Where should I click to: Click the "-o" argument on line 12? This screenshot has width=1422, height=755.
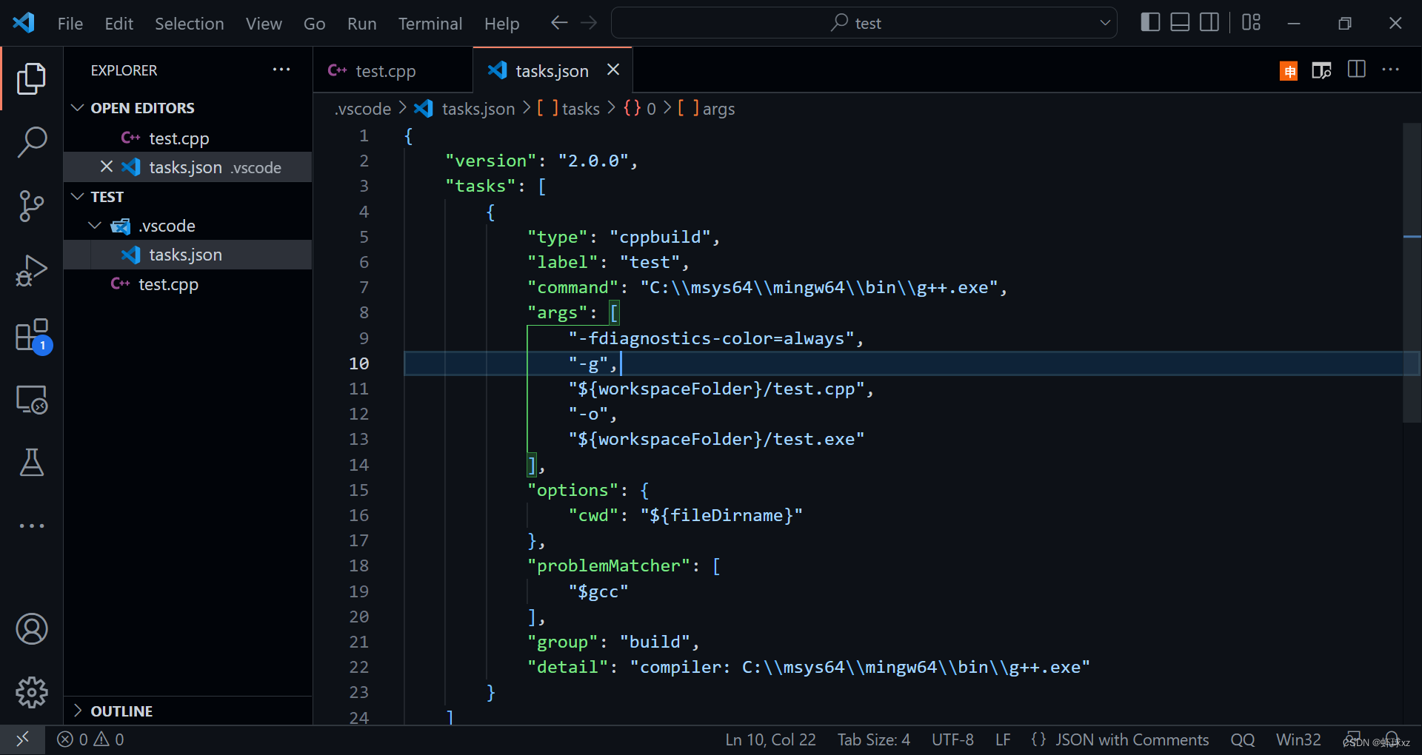[x=588, y=414]
